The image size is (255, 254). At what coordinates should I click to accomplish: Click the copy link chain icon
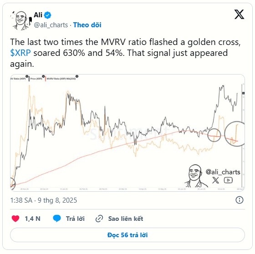pos(99,219)
